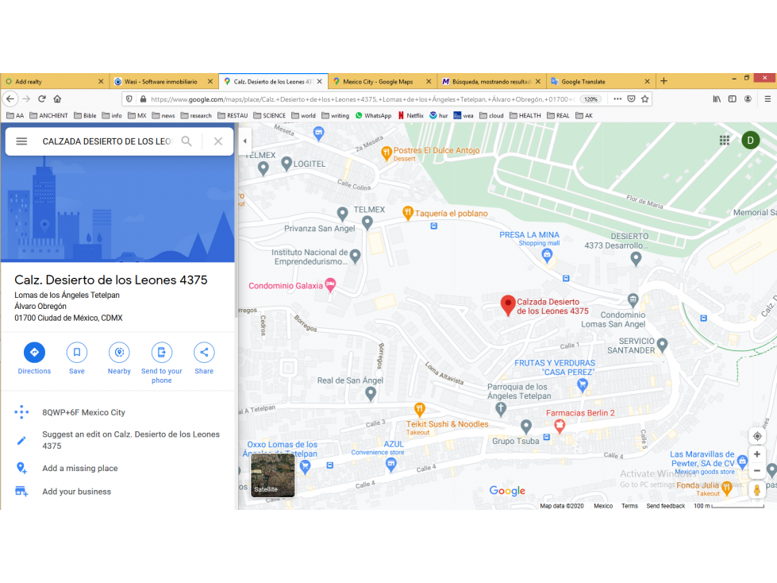This screenshot has height=583, width=777.
Task: Open page actions three-dot menu
Action: coord(617,99)
